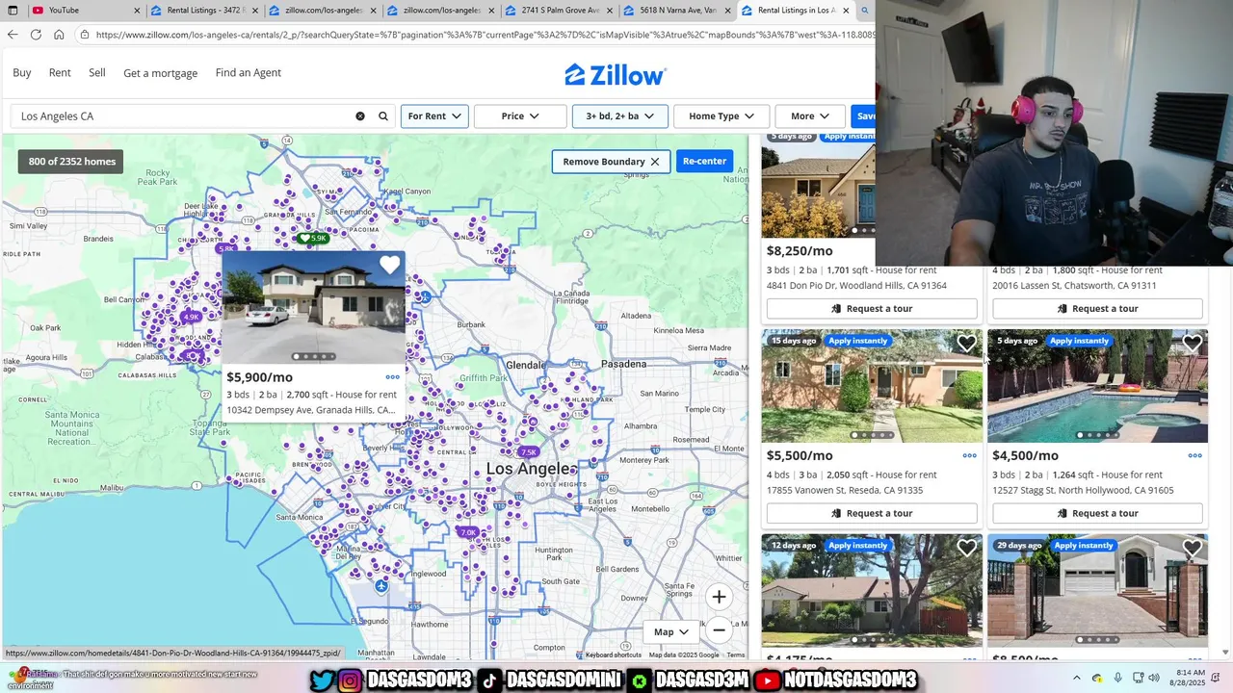Open more options for $4,500/mo listing
This screenshot has height=693, width=1233.
tap(1194, 456)
